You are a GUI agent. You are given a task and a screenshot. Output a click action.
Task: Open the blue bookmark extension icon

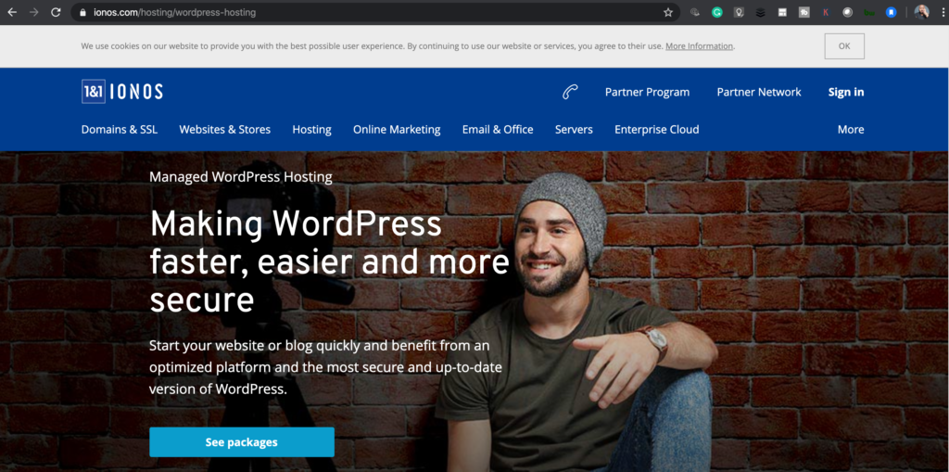tap(891, 12)
